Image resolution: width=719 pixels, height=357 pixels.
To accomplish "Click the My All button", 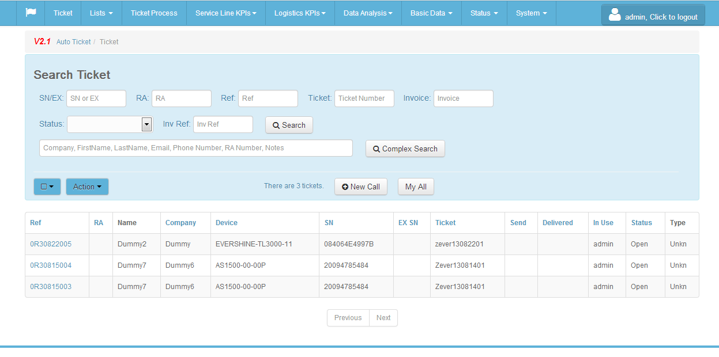I will pos(416,187).
